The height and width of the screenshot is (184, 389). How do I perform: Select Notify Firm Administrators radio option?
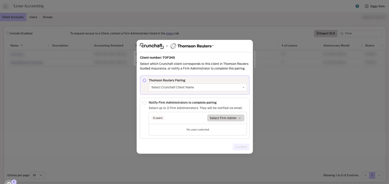pyautogui.click(x=144, y=103)
